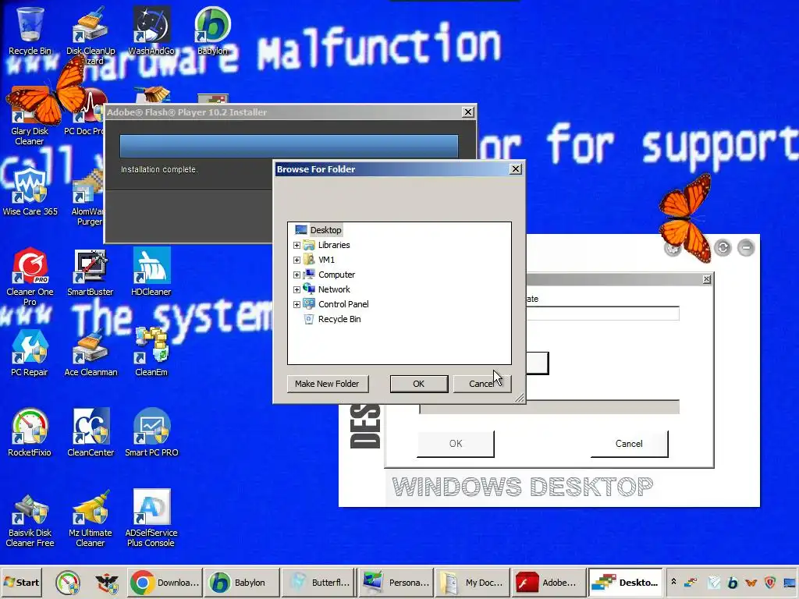The height and width of the screenshot is (599, 799).
Task: Open the Mz Ultimate Cleaner shortcut
Action: [91, 519]
